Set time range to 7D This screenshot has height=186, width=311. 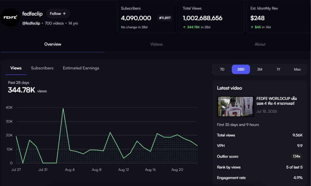222,69
